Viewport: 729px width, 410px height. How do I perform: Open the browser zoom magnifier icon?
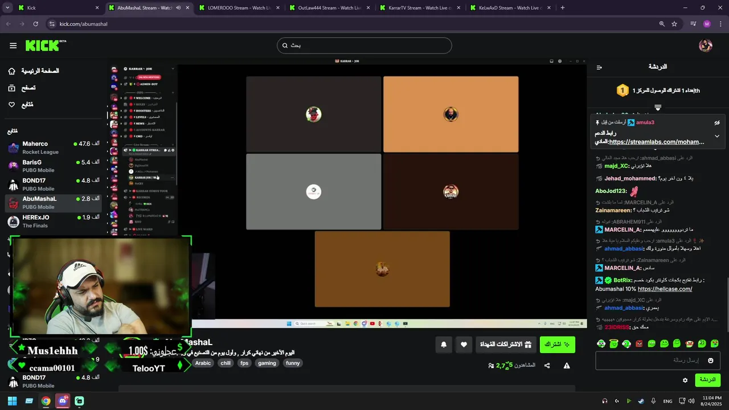click(662, 24)
